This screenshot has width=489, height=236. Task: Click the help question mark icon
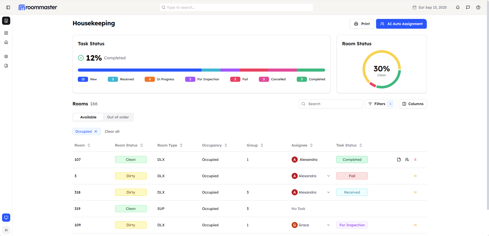[x=478, y=7]
